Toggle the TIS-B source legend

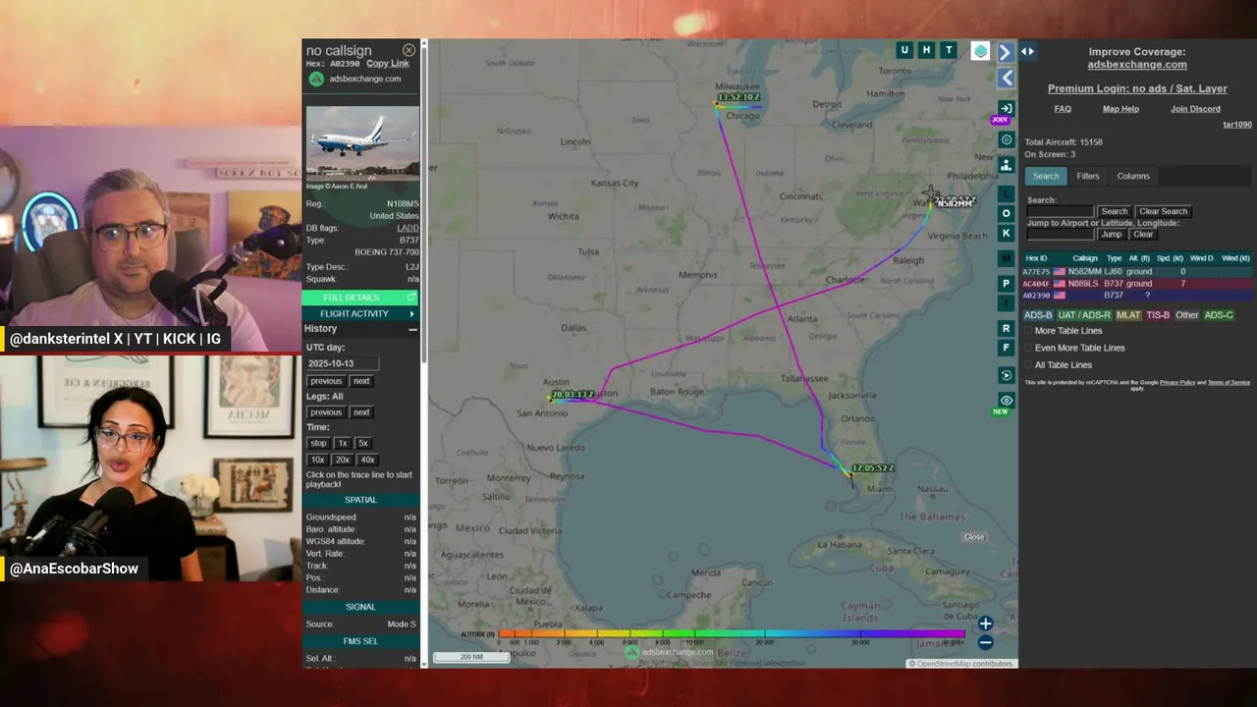pyautogui.click(x=1159, y=315)
